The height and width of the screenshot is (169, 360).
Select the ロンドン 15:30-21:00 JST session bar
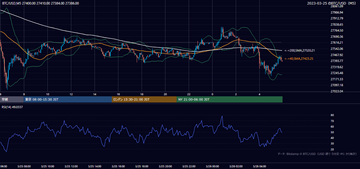coord(144,99)
